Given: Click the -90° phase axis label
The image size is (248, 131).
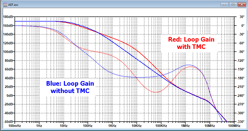Looking at the screenshot, I should point(241,52).
